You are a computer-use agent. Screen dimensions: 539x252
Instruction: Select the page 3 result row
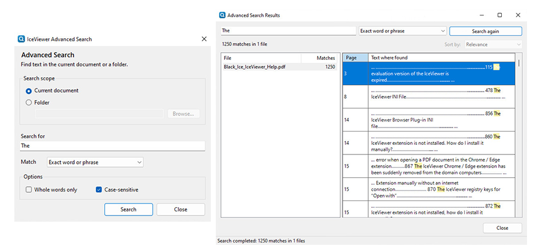(x=429, y=74)
